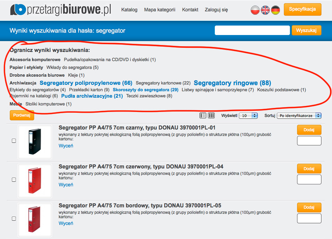Click Wyceń for bordowy segregator
Screen dimensions: 332x239
click(x=66, y=223)
